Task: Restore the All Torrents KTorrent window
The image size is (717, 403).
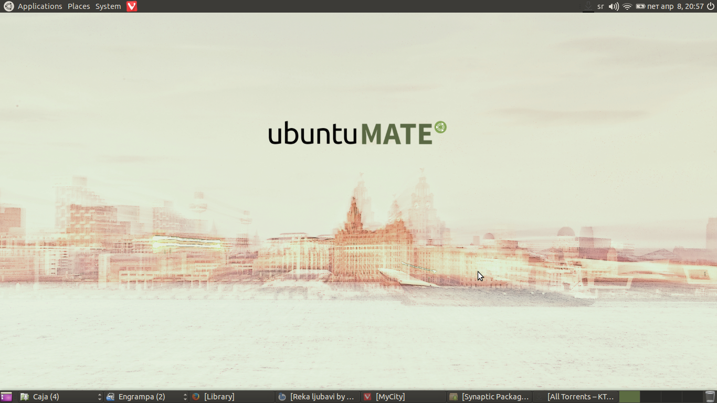Action: pyautogui.click(x=576, y=397)
